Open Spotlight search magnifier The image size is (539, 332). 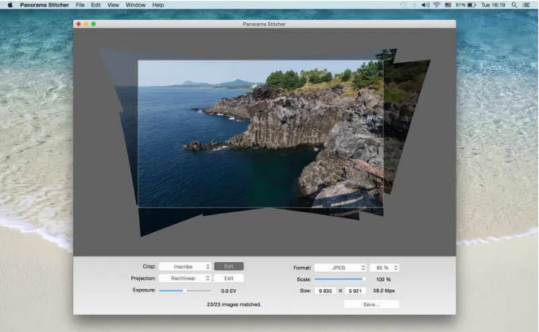[514, 5]
